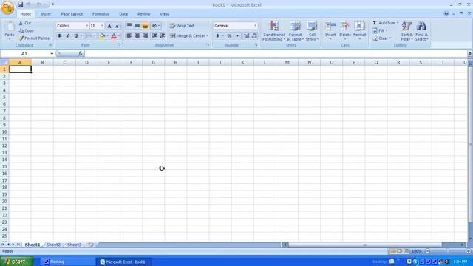
Task: Center text horizontally
Action: pyautogui.click(x=137, y=36)
